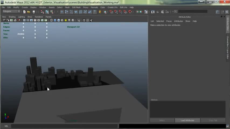Open Attribute Editor Focus menu

pos(169,21)
